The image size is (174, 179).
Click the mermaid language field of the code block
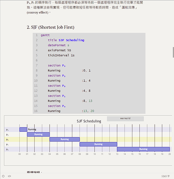point(125,118)
